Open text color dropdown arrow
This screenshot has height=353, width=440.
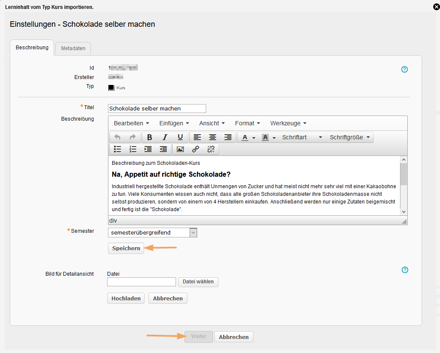coord(254,138)
